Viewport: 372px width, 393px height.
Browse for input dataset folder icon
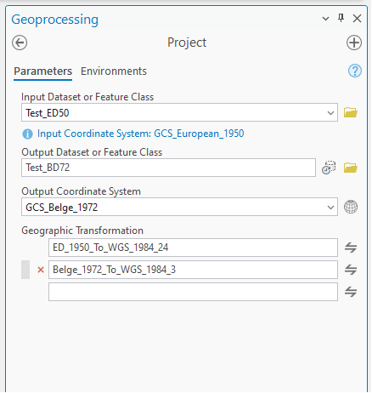point(351,112)
